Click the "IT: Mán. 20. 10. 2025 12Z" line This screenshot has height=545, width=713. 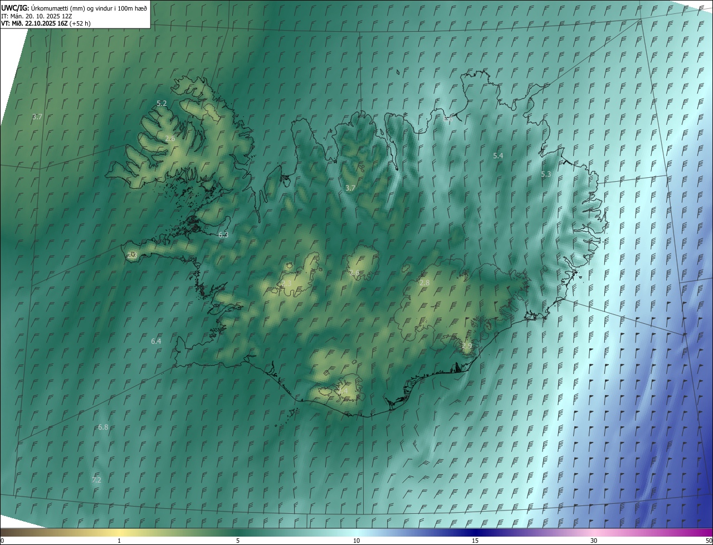[x=37, y=16]
